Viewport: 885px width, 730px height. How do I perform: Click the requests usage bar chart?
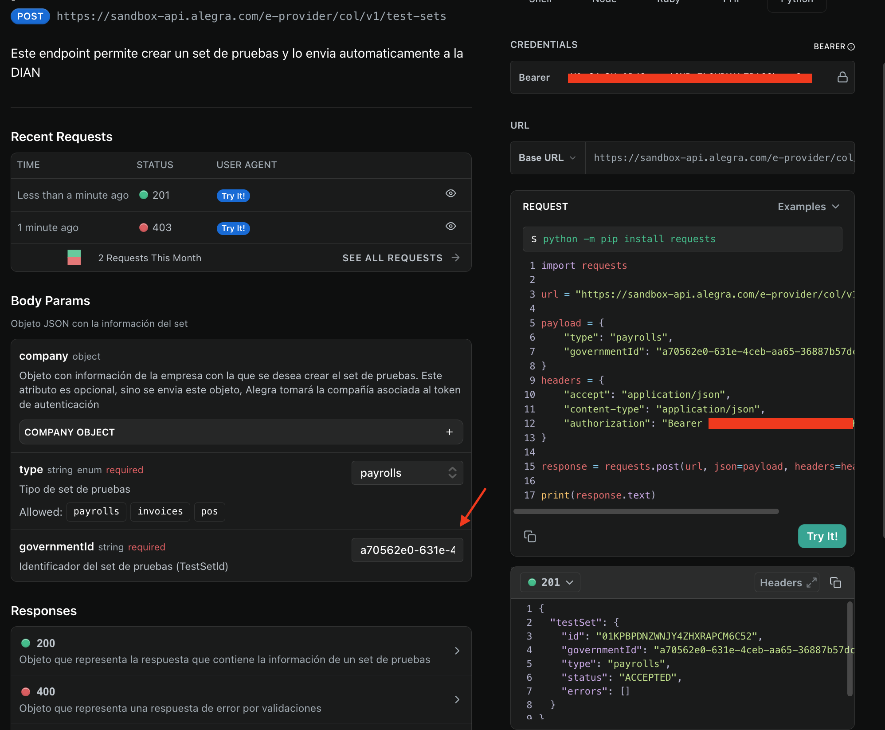(x=74, y=257)
